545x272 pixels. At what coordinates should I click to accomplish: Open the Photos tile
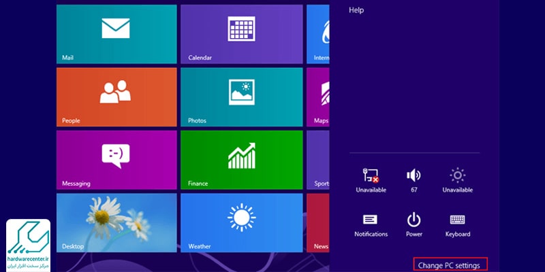[242, 97]
